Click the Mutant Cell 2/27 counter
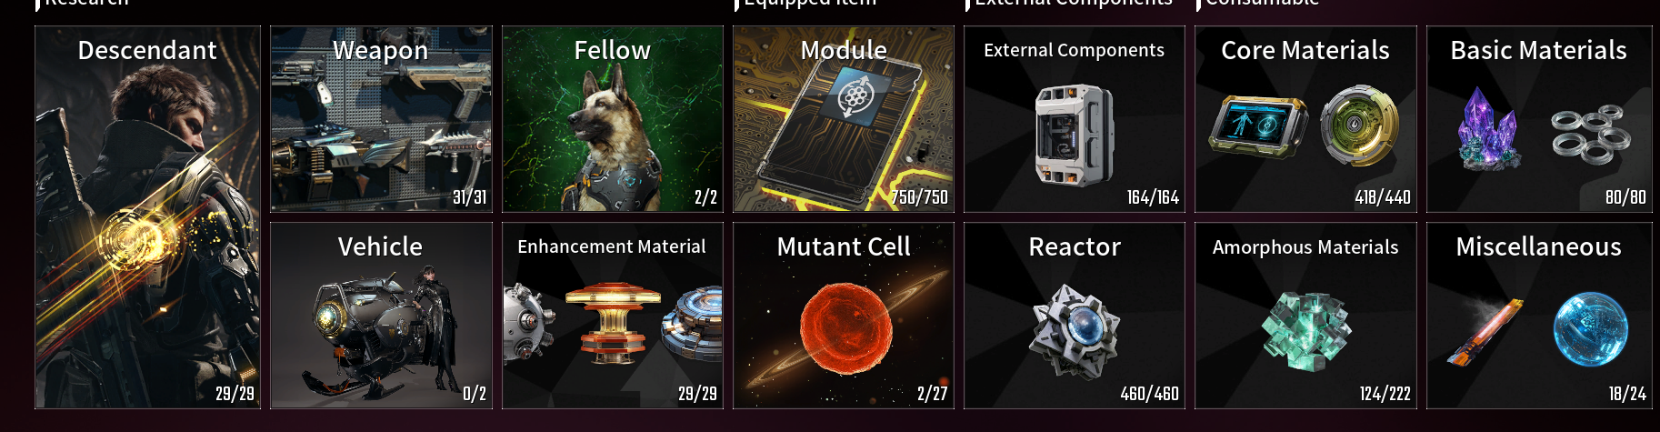Screen dimensions: 1660x432 [932, 394]
